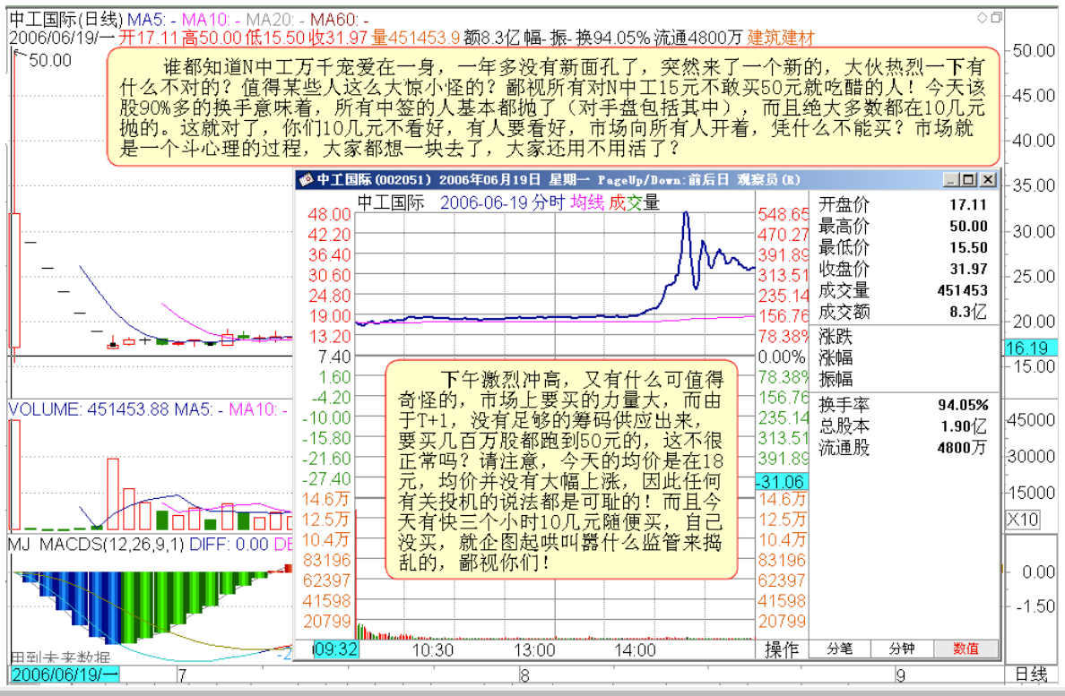1065x696 pixels.
Task: Click the 振幅 label in info panel
Action: click(836, 379)
